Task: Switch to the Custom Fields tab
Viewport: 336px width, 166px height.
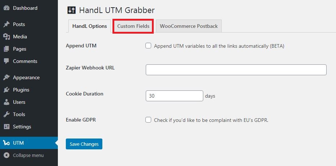Action: pyautogui.click(x=133, y=26)
